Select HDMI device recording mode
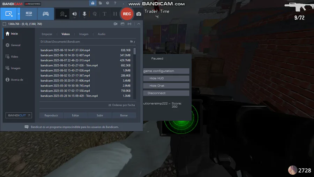This screenshot has width=314, height=177. click(x=29, y=14)
